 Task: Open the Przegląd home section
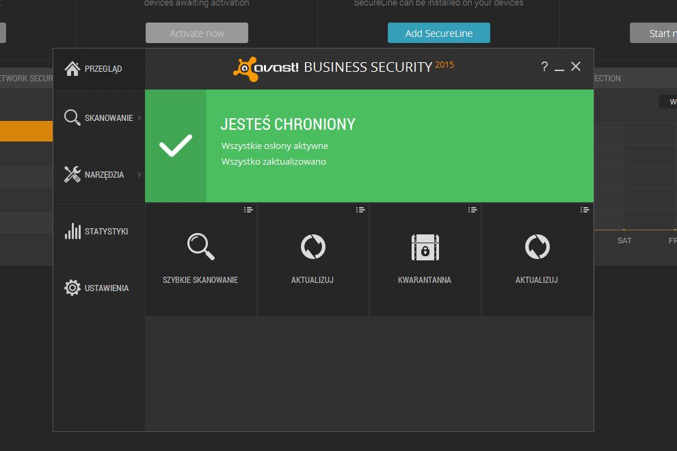99,69
